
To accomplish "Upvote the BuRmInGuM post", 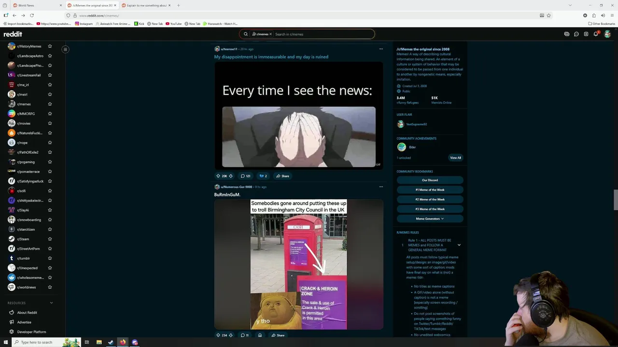I will tap(218, 335).
